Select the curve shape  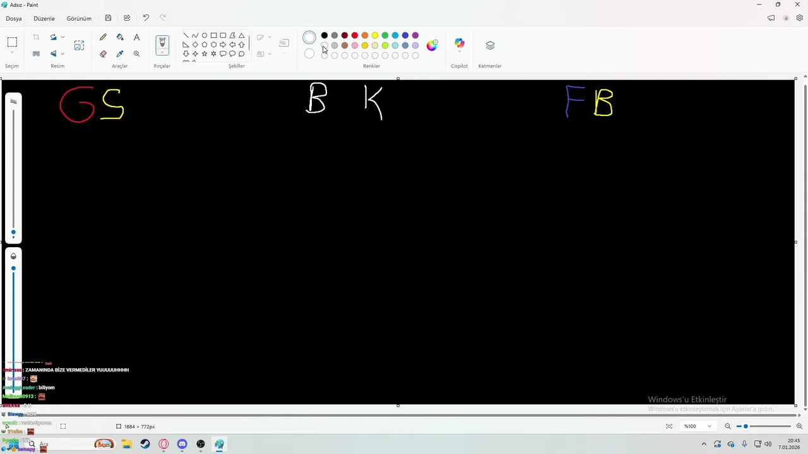tap(195, 36)
